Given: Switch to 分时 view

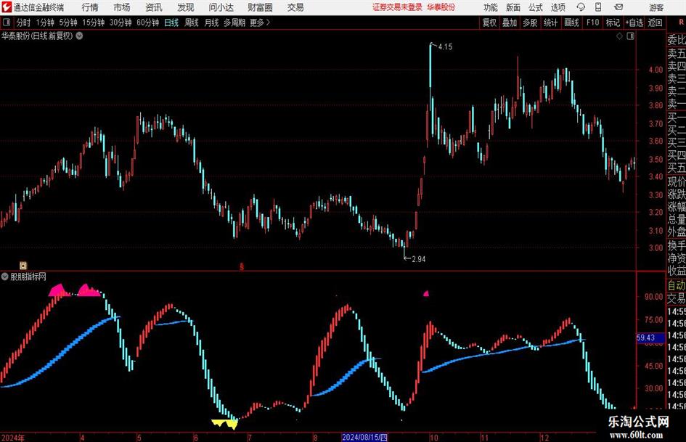Looking at the screenshot, I should [24, 22].
